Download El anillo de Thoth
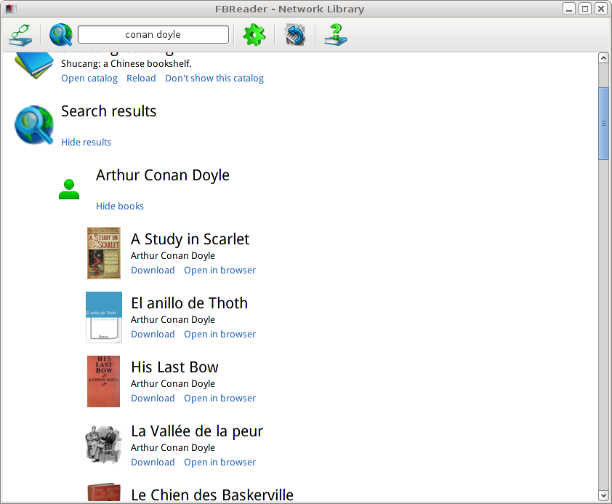 tap(153, 334)
